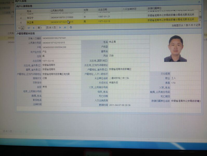Click scroll-down arrow of member table scrollbar
The image size is (207, 156).
click(x=200, y=20)
